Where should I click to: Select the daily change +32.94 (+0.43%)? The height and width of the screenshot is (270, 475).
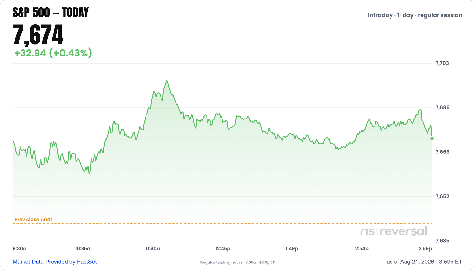point(53,53)
